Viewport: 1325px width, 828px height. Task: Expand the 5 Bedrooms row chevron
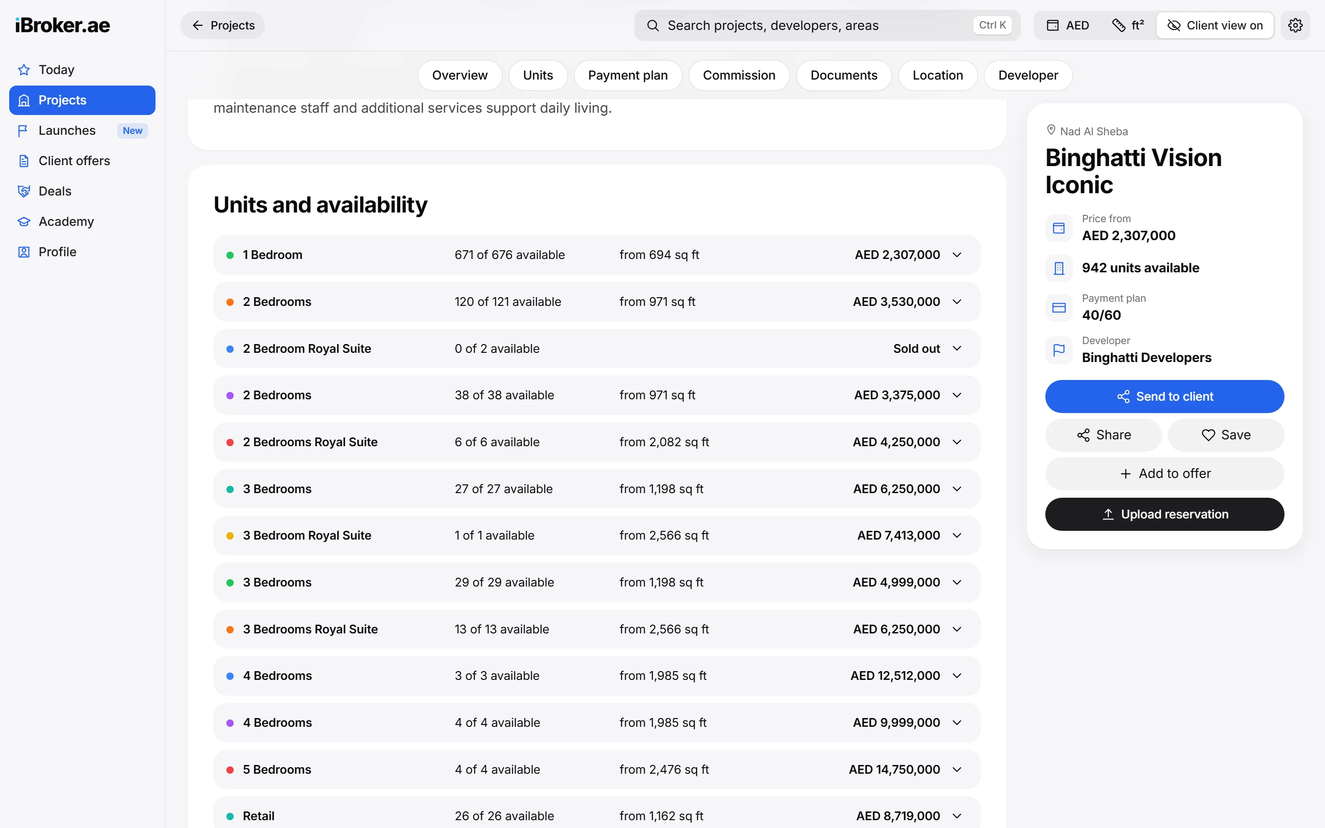pyautogui.click(x=956, y=770)
